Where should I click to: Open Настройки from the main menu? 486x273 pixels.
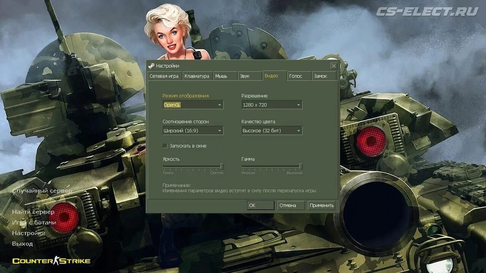pos(28,233)
